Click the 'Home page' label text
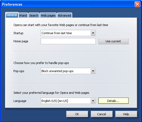 (21, 41)
